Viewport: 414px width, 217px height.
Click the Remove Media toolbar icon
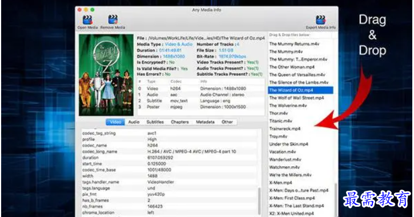pyautogui.click(x=112, y=20)
